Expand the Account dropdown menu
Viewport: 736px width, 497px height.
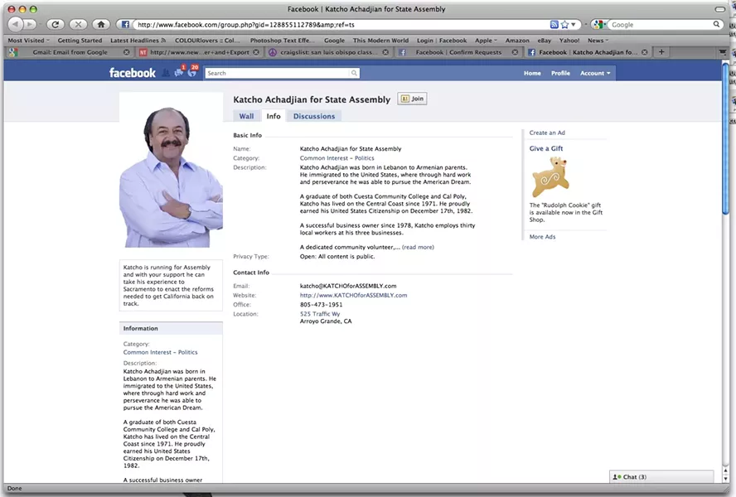click(595, 73)
